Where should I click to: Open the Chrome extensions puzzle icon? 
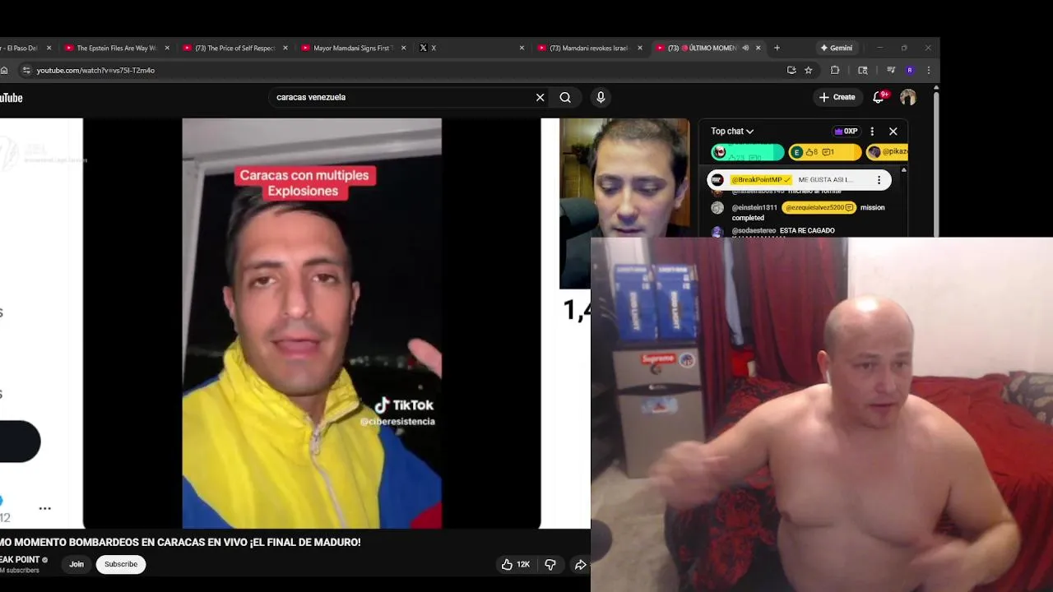835,71
